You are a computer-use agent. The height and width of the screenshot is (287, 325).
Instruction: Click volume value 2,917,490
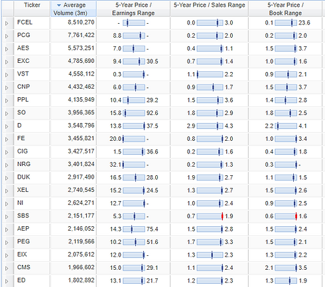(81, 177)
